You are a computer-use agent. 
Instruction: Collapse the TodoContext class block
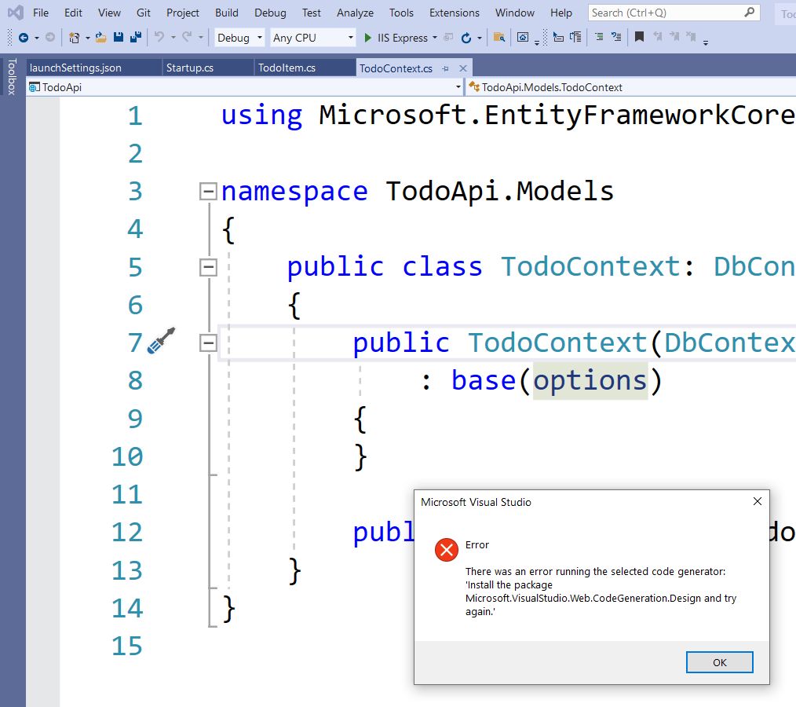pos(208,267)
